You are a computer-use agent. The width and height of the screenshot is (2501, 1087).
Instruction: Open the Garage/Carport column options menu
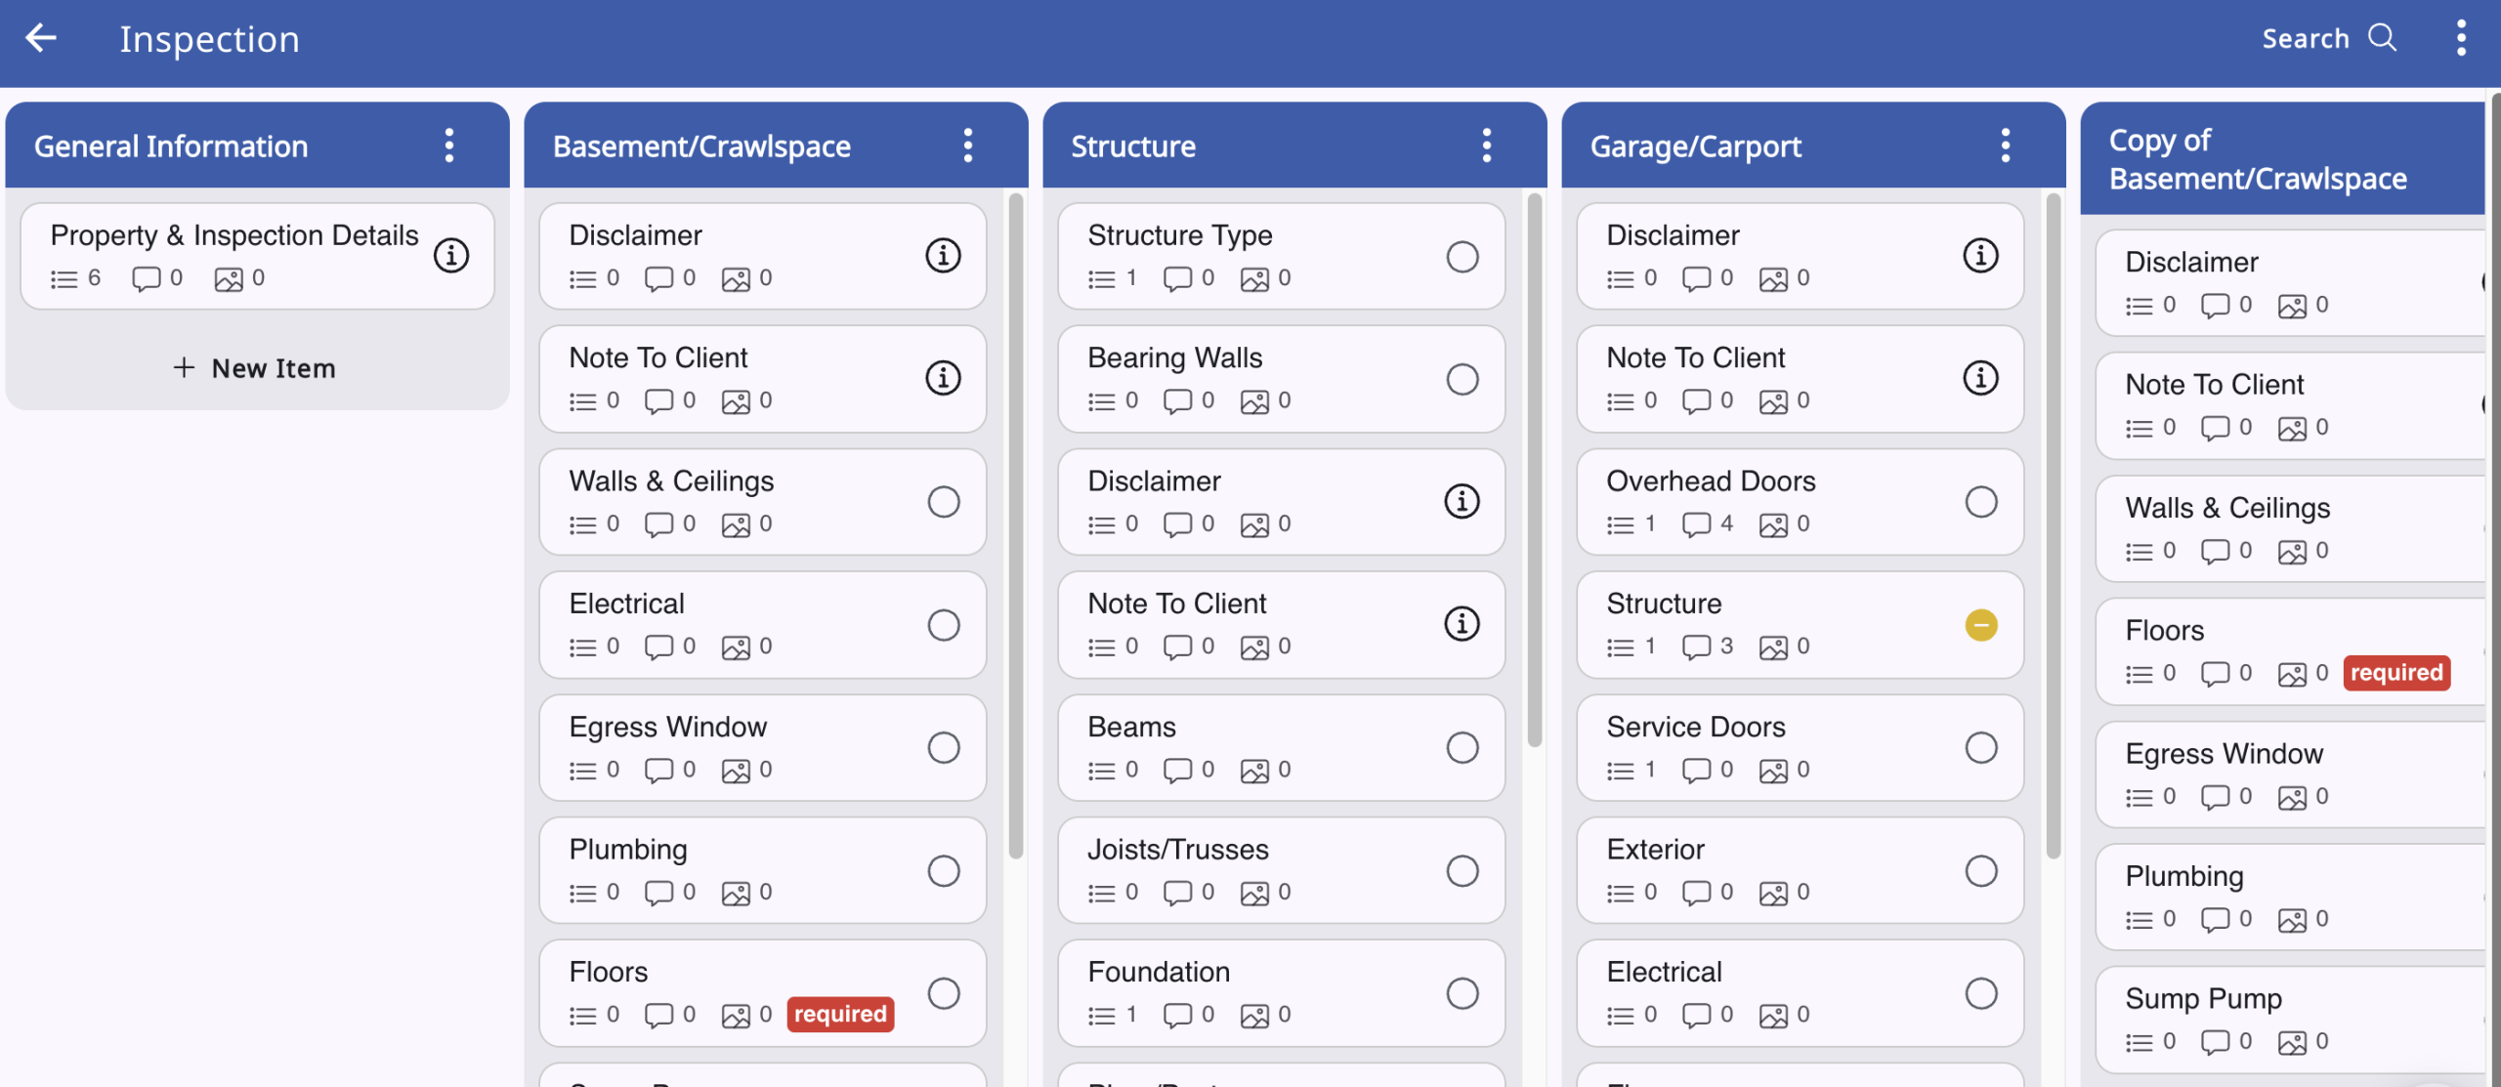[2006, 146]
